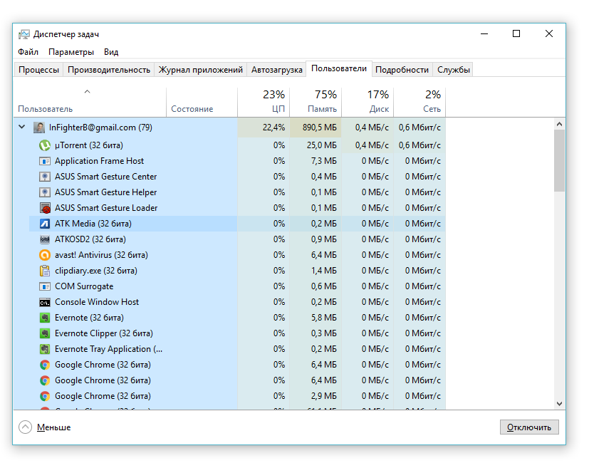Click the Evernote Tray Application icon
Viewport: 589px width, 468px height.
[x=45, y=349]
